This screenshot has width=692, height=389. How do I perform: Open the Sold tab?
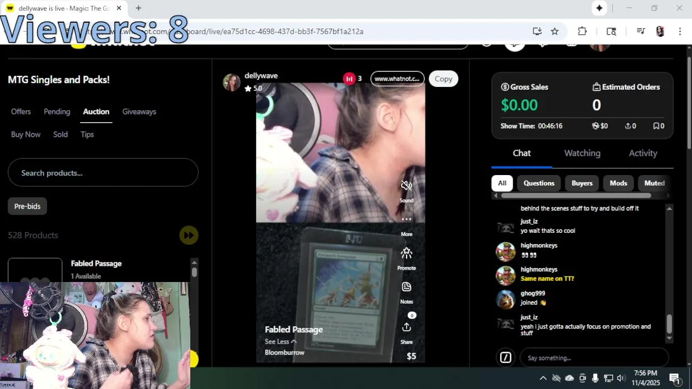tap(61, 134)
